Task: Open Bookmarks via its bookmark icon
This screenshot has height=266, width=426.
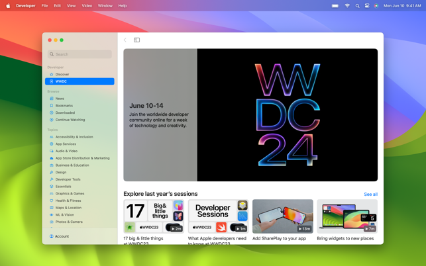Action: click(x=52, y=106)
